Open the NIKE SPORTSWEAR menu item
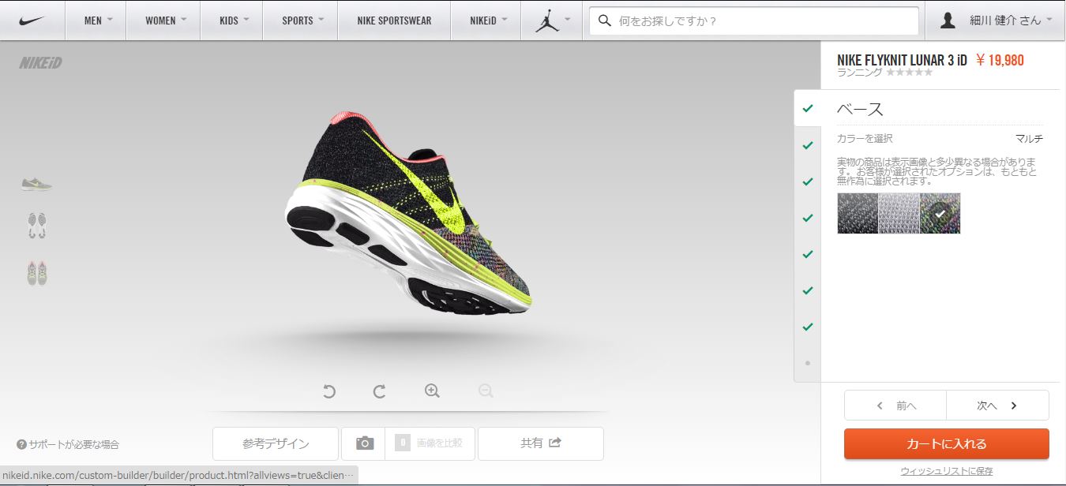1066x486 pixels. pyautogui.click(x=394, y=21)
